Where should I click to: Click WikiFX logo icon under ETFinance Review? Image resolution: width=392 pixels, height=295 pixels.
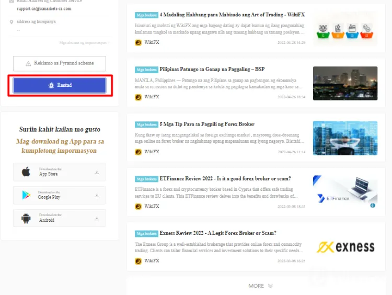coord(139,207)
